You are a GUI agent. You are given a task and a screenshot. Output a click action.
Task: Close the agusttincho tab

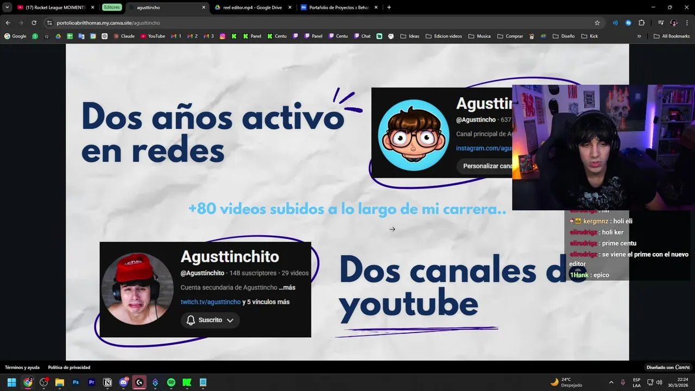click(204, 8)
